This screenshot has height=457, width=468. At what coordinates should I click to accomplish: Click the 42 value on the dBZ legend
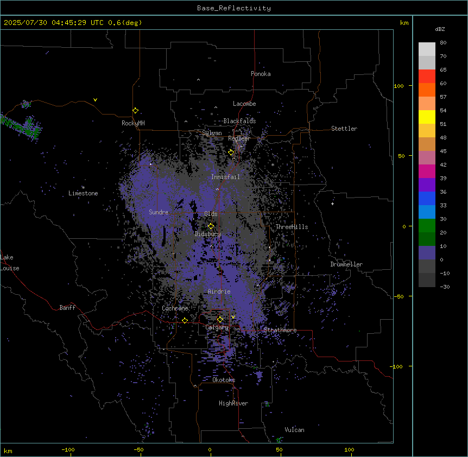click(x=443, y=164)
